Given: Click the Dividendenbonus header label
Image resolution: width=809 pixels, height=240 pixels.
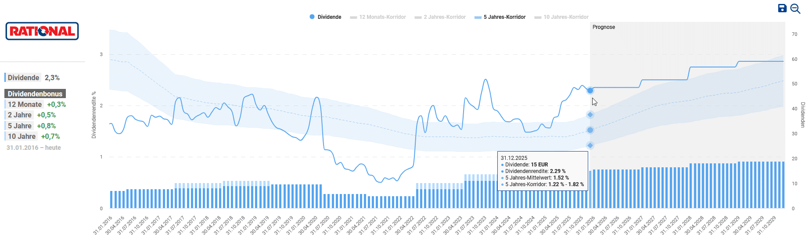Looking at the screenshot, I should pos(35,94).
